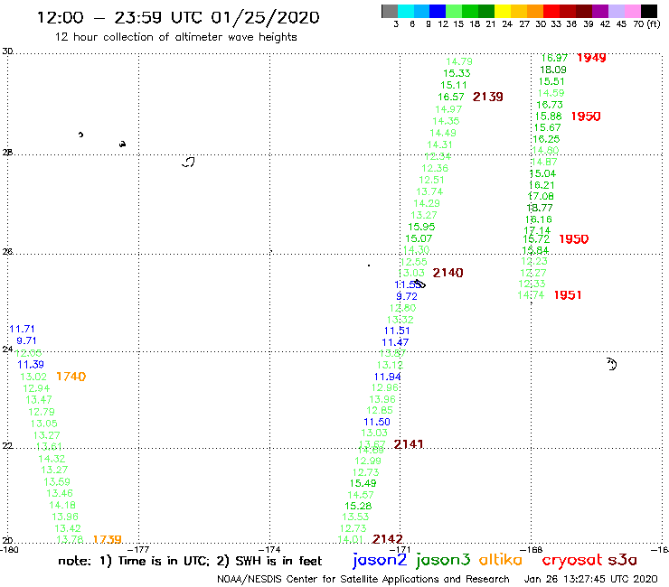Viewport: 669px width, 587px height.
Task: Click the wave height value '15.49'
Action: [363, 483]
